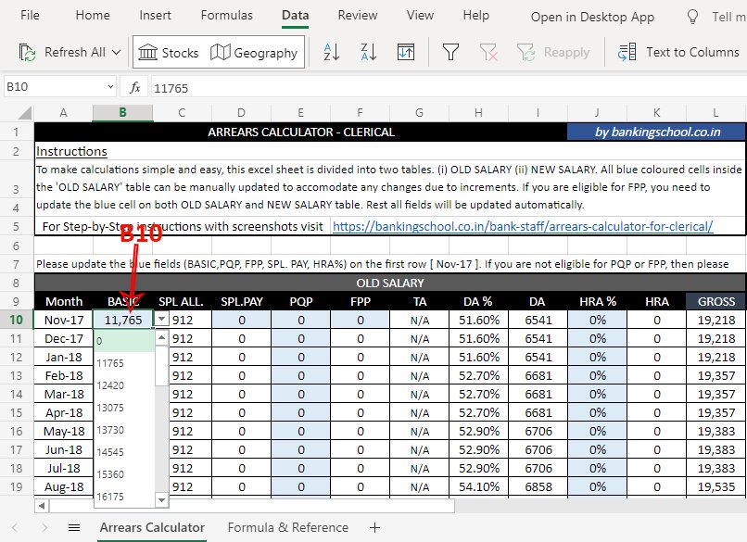Open the Name Box dropdown arrow

click(110, 87)
